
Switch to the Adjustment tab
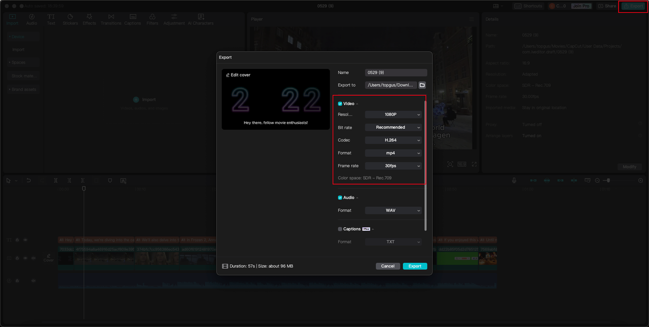click(x=174, y=19)
